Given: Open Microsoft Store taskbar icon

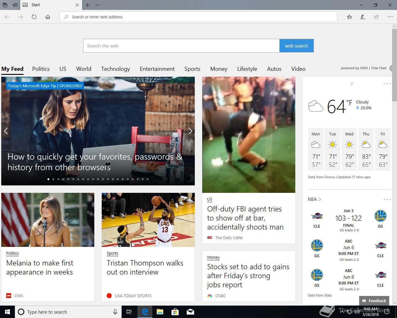Looking at the screenshot, I should click(175, 312).
